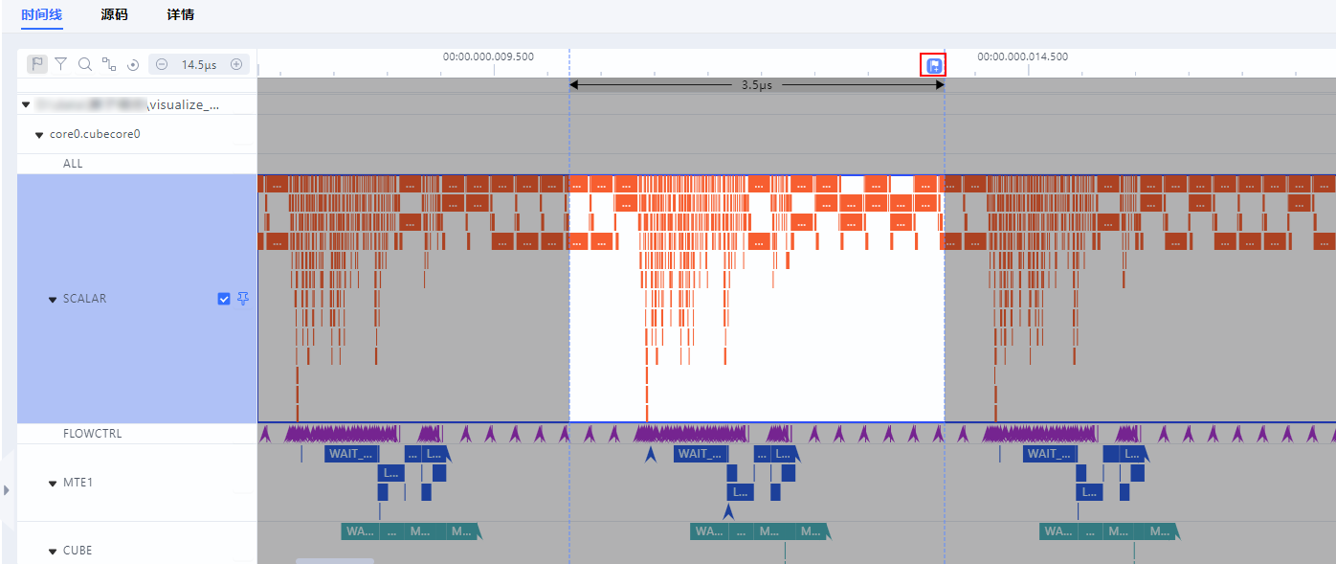Click the magnifier search icon
1336x564 pixels.
[x=85, y=64]
